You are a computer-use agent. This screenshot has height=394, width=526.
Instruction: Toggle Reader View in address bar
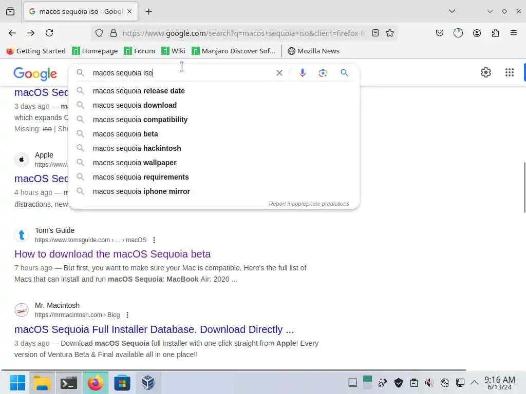pyautogui.click(x=375, y=33)
